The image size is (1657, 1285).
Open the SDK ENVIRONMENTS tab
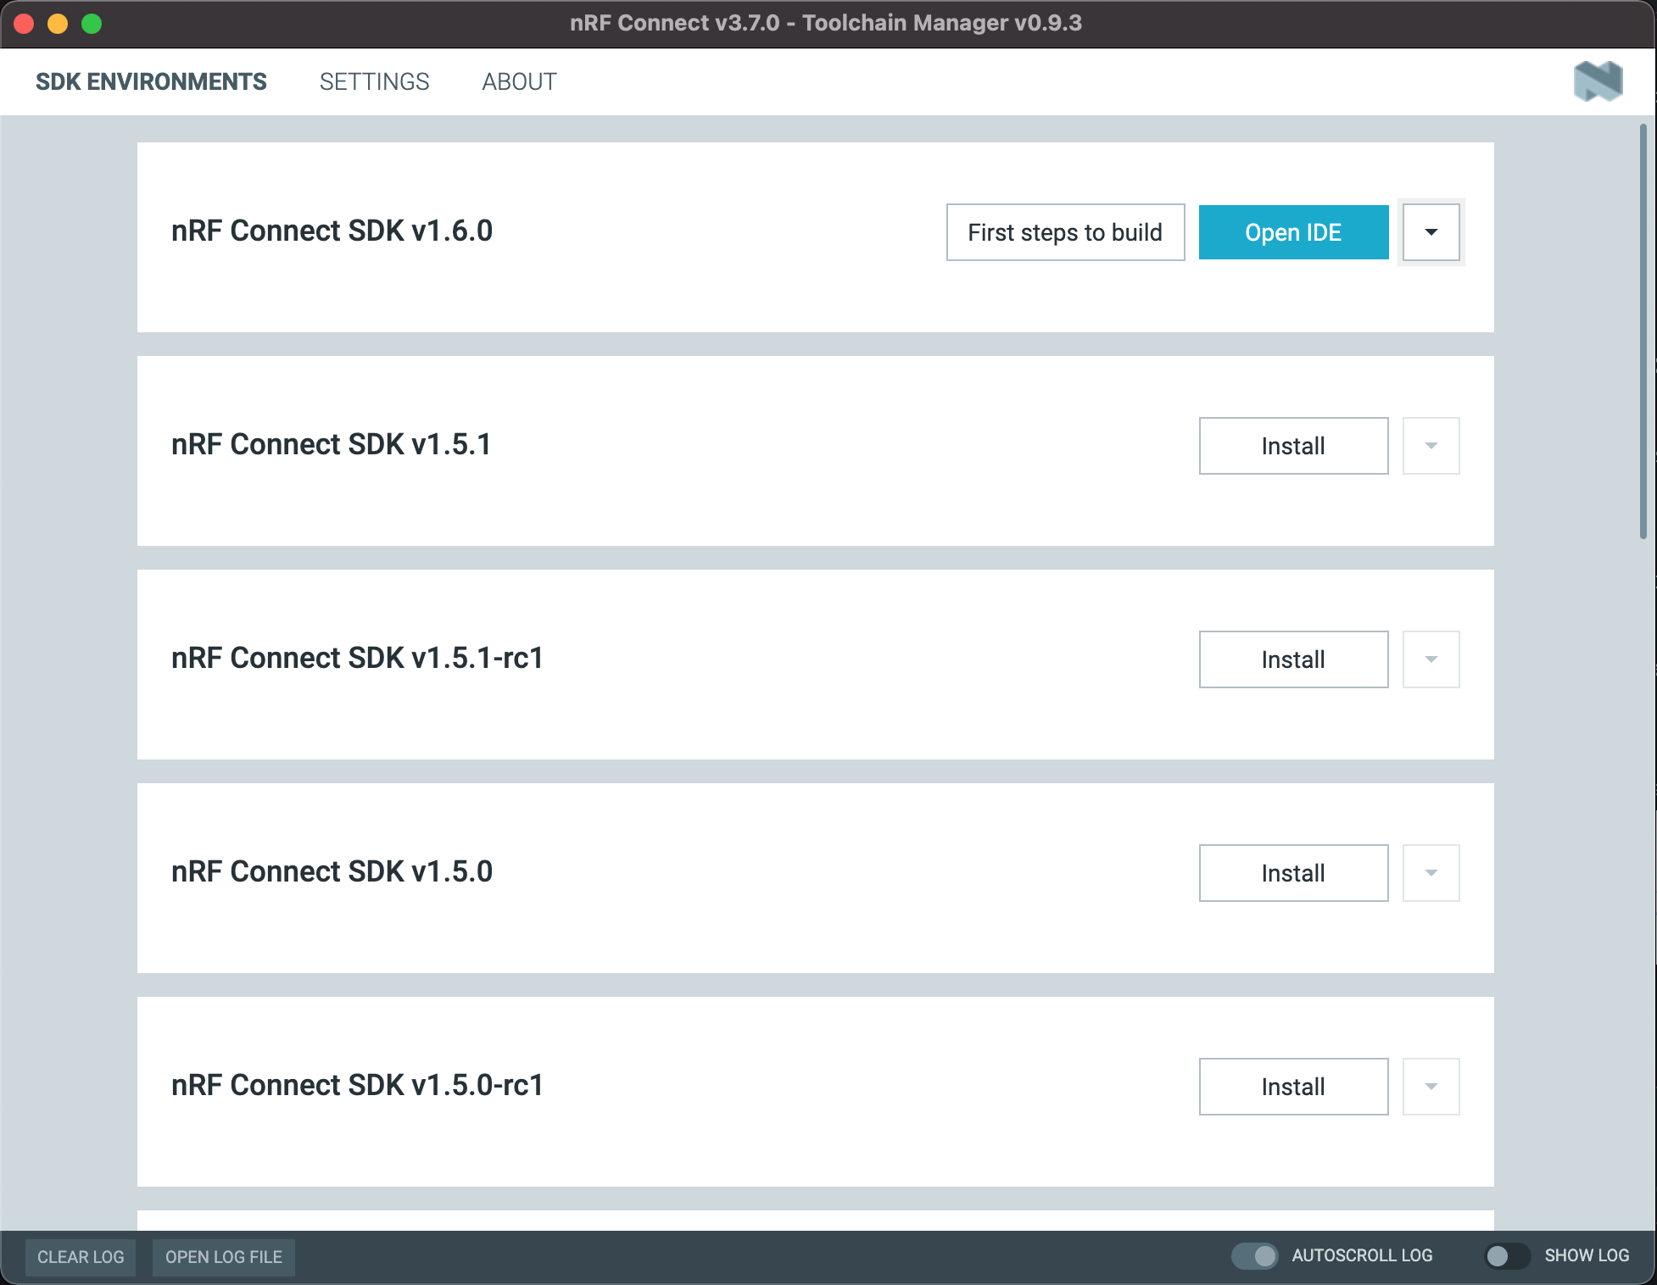(151, 81)
